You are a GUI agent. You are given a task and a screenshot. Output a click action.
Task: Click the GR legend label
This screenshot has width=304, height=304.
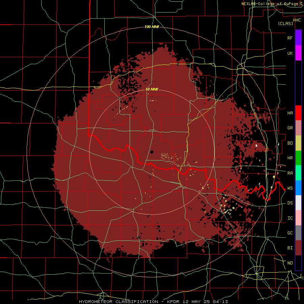coord(290,128)
